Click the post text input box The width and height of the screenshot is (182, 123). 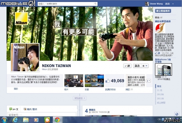(x=42, y=114)
